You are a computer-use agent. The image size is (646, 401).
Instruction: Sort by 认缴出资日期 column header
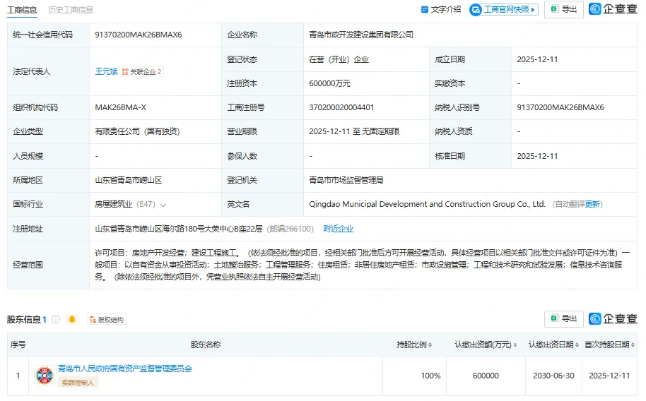pos(553,345)
